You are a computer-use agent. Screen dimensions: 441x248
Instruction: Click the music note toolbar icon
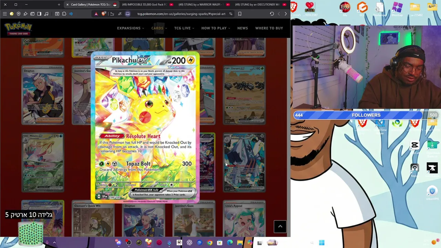46,14
